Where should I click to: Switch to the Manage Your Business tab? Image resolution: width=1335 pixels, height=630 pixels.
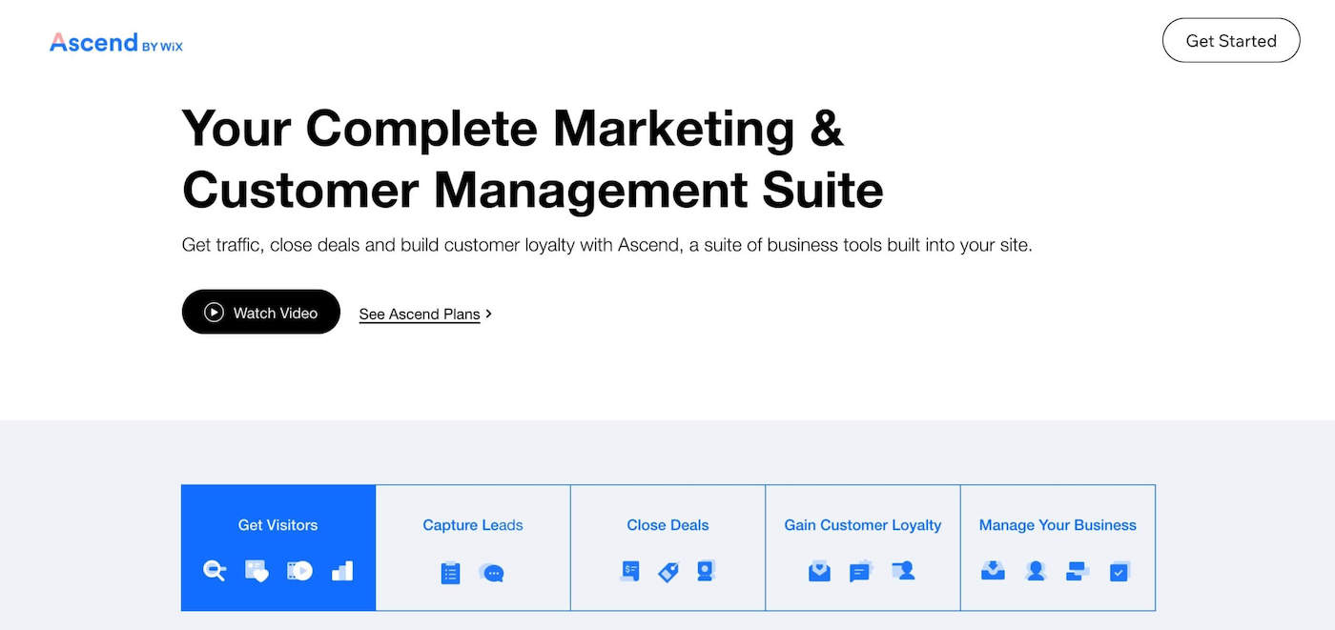1058,547
